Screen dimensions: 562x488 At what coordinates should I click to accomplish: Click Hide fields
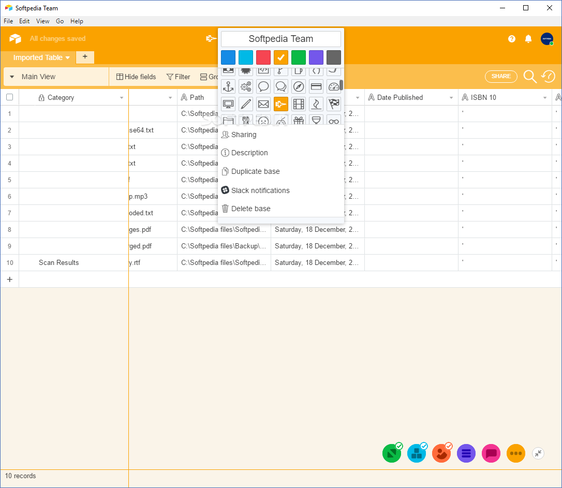(136, 77)
